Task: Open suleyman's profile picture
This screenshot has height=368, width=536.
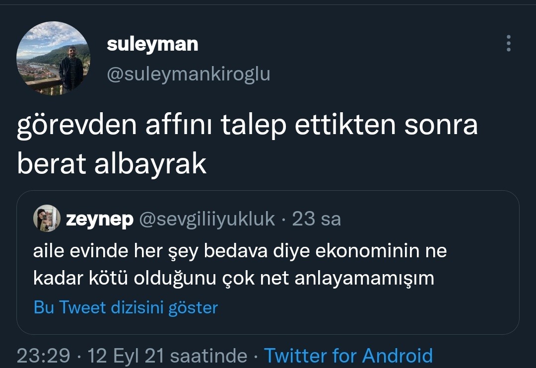Action: pos(53,59)
